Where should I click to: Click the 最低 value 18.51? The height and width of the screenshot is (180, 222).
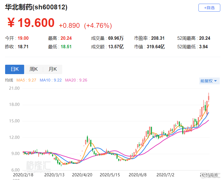tap(66, 47)
